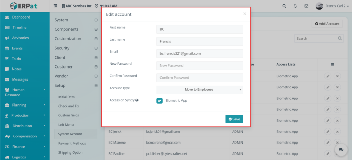Click the delete icon for BC Jerick row
Image resolution: width=352 pixels, height=160 pixels.
(337, 131)
